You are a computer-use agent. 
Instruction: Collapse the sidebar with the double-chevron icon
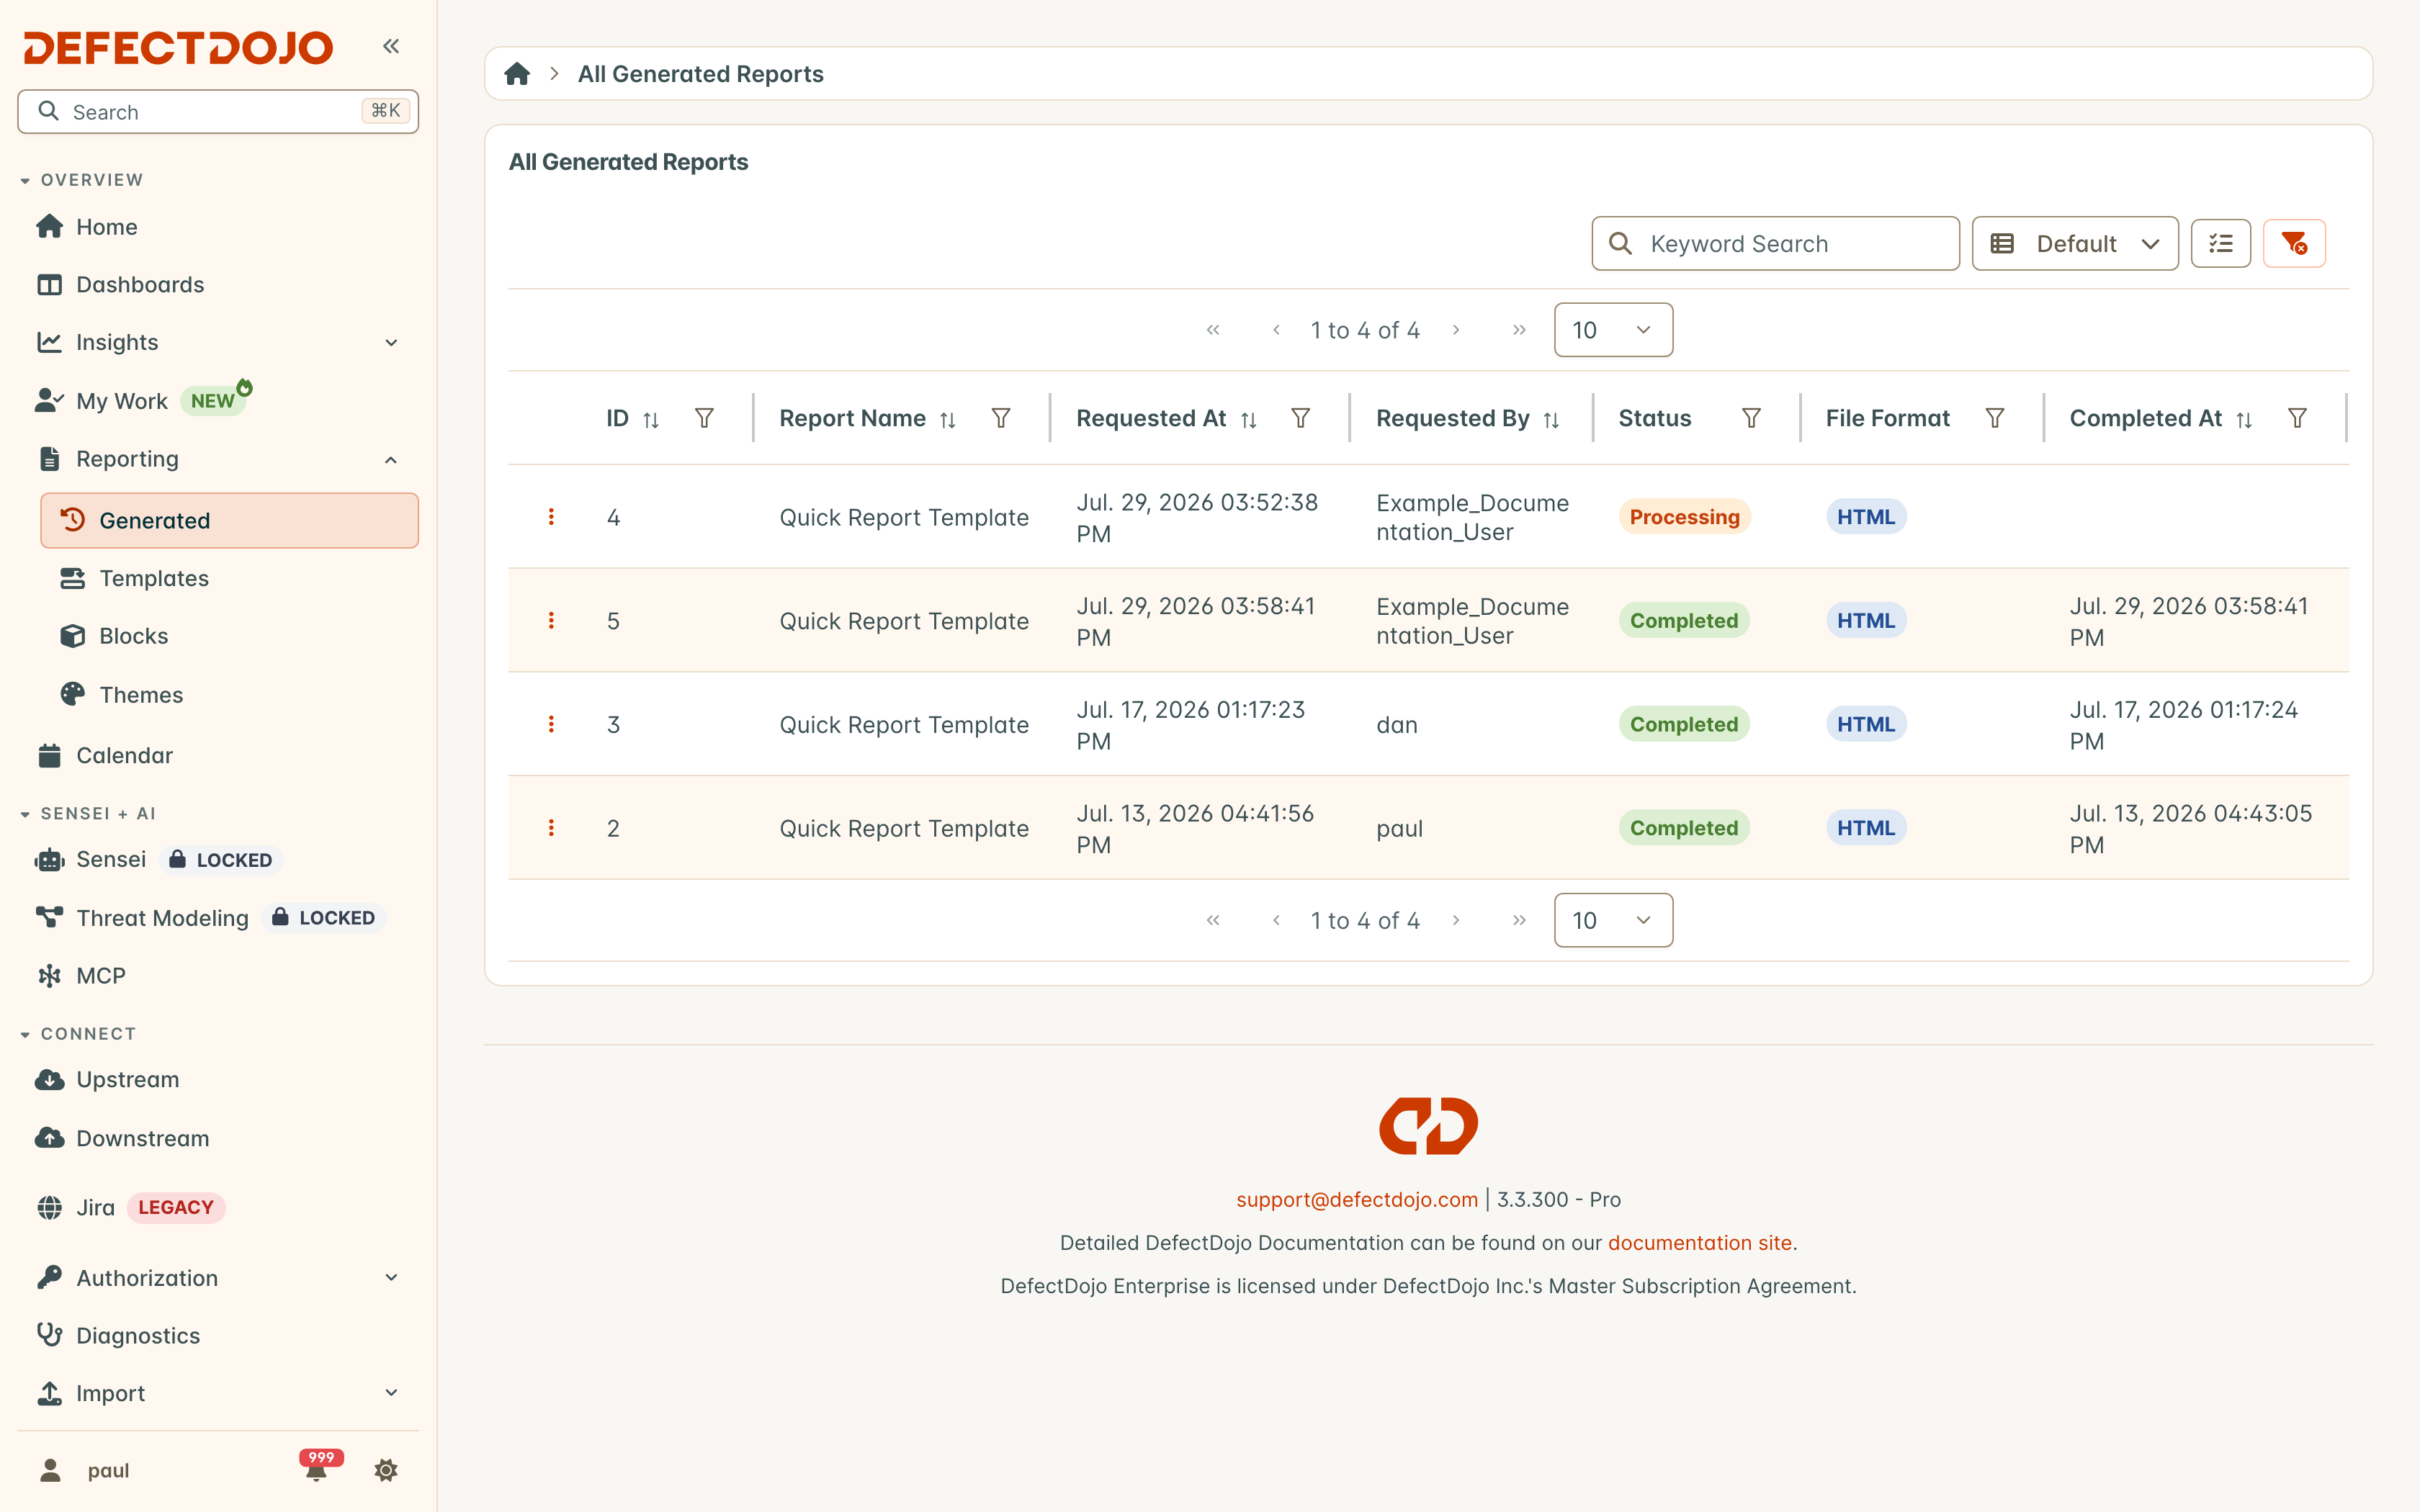(x=391, y=46)
